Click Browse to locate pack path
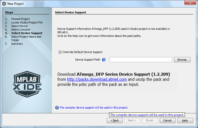Screen dimensions: 198x128 (182, 60)
